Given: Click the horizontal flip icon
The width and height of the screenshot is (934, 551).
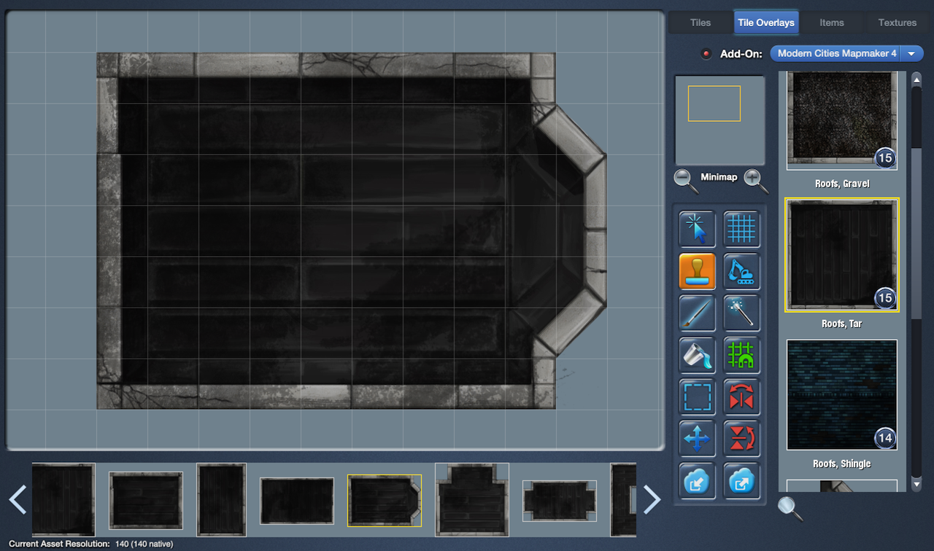Looking at the screenshot, I should [x=741, y=397].
